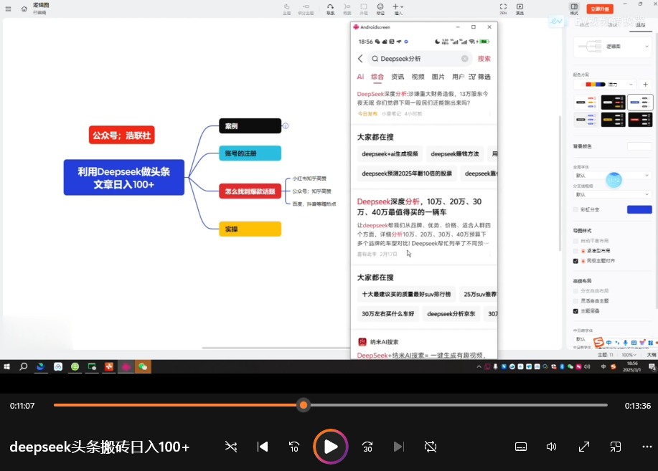Add a custom color scheme
This screenshot has width=658, height=471.
click(x=645, y=85)
